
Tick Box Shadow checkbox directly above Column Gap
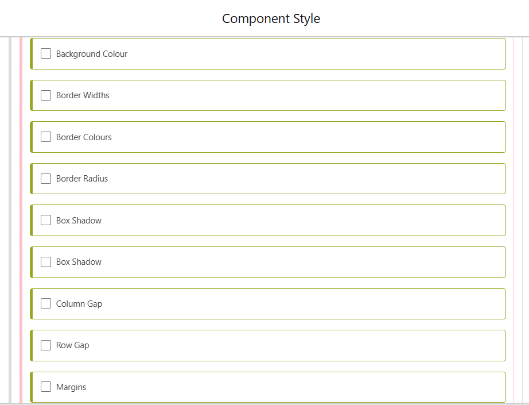tap(46, 262)
